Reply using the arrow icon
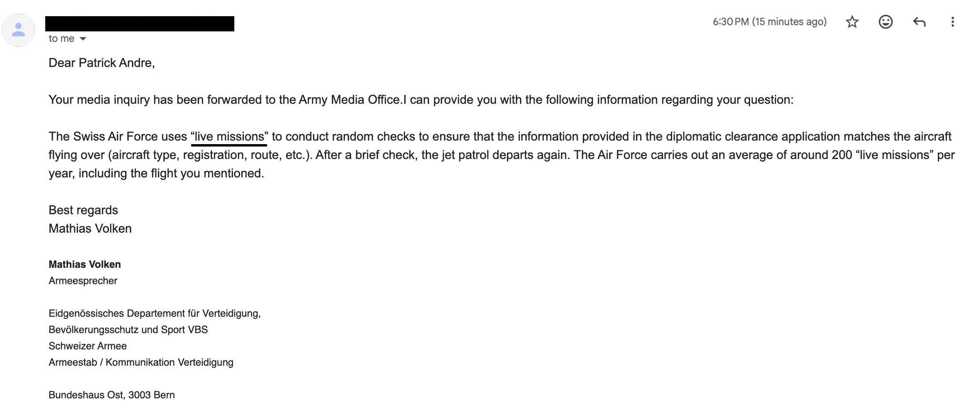This screenshot has width=974, height=411. coord(919,22)
